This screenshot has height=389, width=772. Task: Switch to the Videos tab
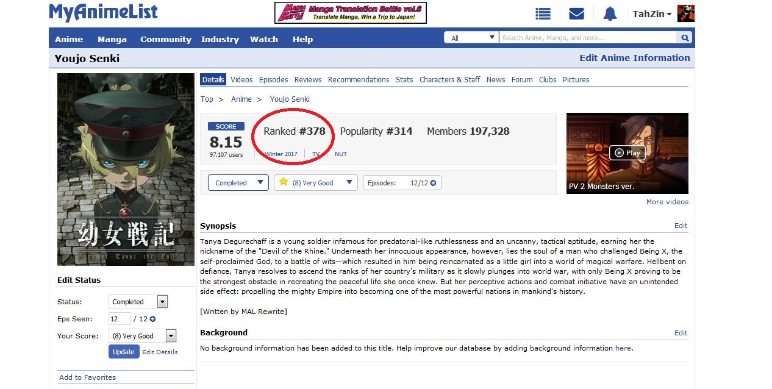click(x=241, y=80)
